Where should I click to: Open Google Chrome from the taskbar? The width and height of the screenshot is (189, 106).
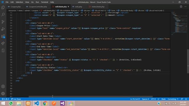point(45,103)
